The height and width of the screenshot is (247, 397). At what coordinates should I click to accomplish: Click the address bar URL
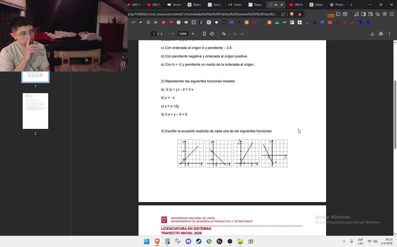pos(203,14)
